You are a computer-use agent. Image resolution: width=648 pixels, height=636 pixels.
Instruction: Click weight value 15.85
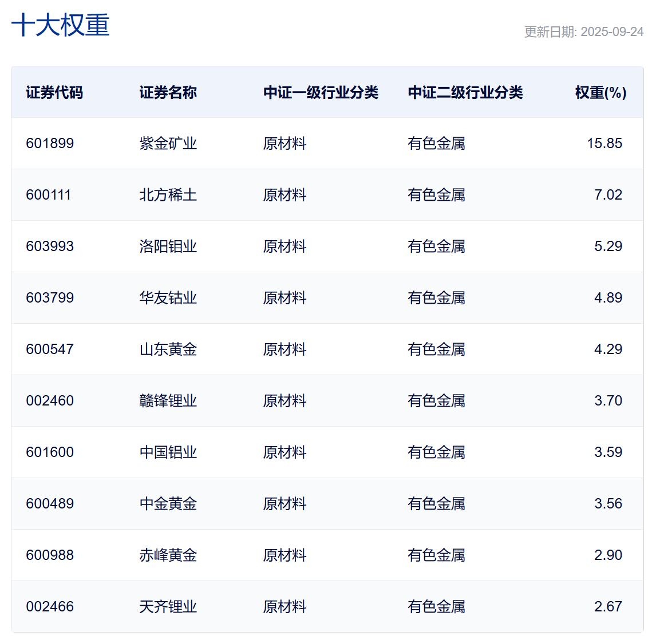tap(604, 144)
